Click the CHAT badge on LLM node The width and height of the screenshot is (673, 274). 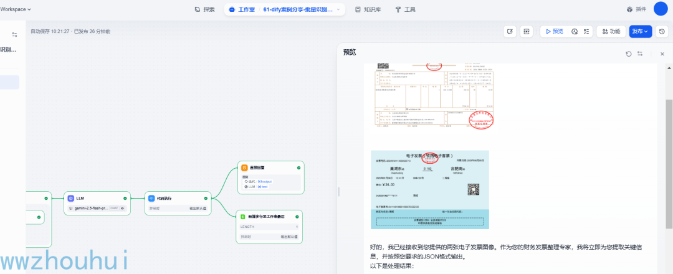[x=114, y=208]
